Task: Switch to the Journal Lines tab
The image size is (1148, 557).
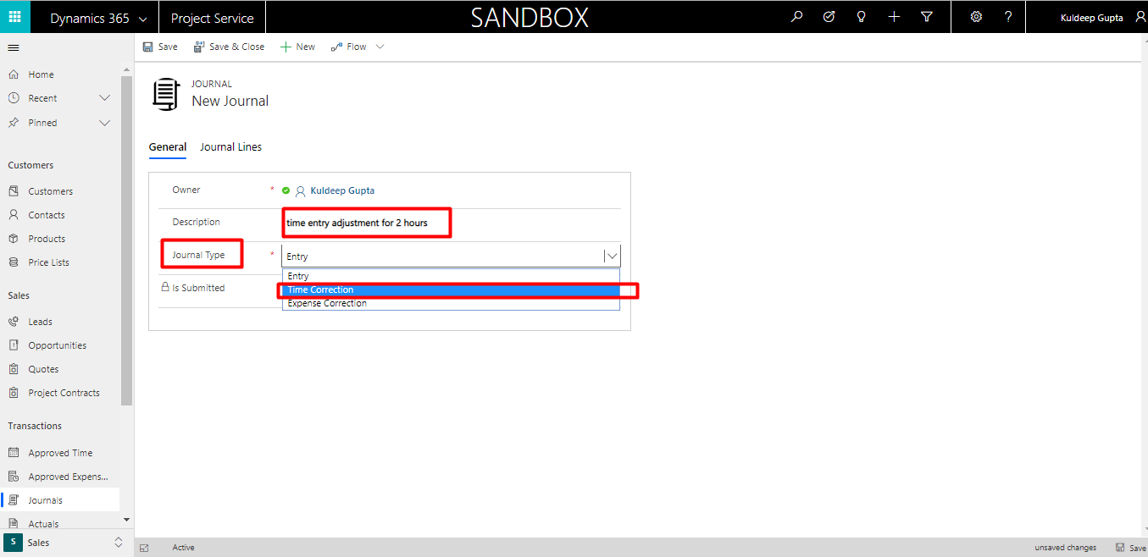Action: tap(230, 147)
